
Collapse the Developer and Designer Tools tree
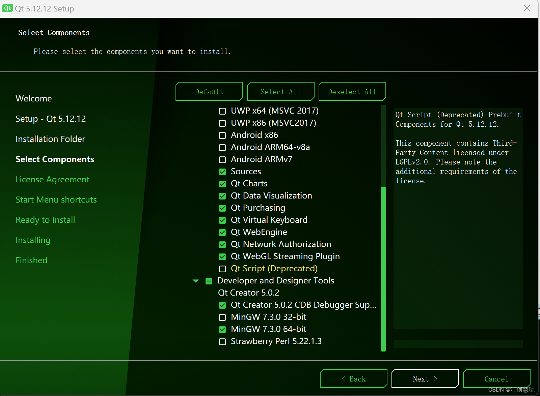coord(196,281)
